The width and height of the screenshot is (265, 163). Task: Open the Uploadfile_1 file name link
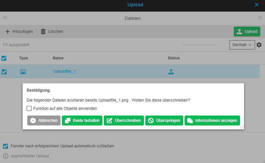coord(65,71)
